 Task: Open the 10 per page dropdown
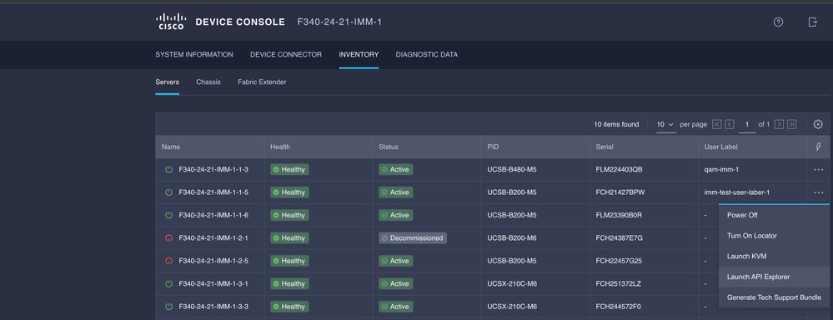(665, 125)
